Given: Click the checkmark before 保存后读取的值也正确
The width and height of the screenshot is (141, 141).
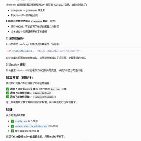Looking at the screenshot, I should point(12,131).
